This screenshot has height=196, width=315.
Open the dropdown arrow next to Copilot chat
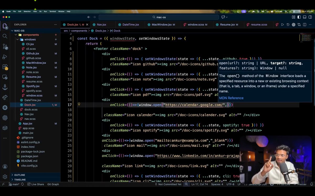[227, 17]
